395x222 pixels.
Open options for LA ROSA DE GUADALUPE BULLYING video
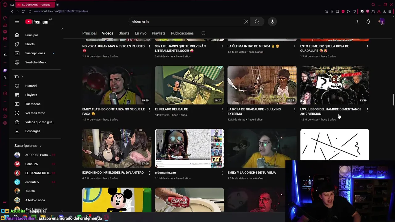[x=294, y=109]
